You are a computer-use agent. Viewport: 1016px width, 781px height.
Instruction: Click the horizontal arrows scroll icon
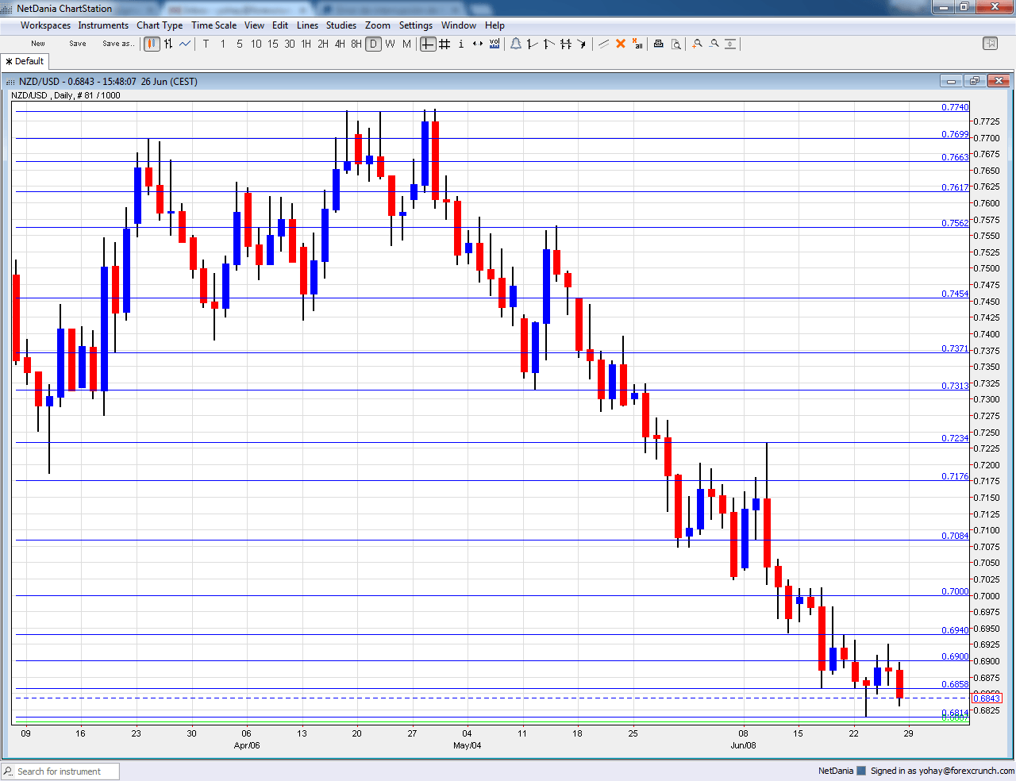[x=478, y=44]
